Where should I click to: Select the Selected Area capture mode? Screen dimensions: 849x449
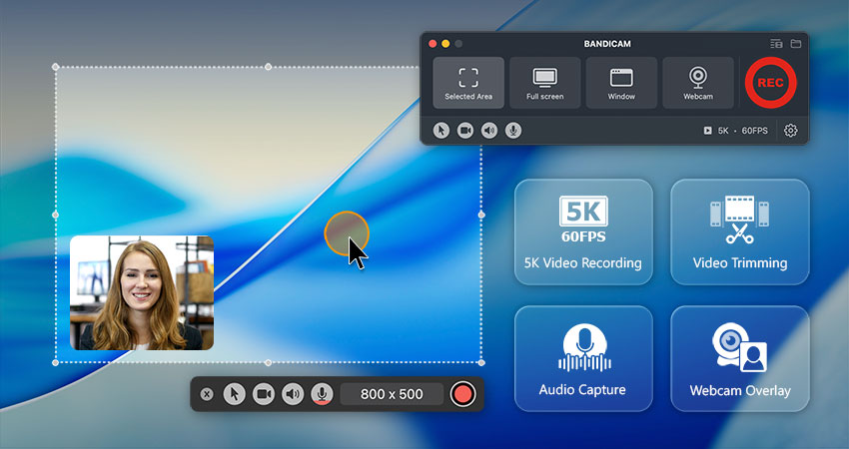(468, 83)
